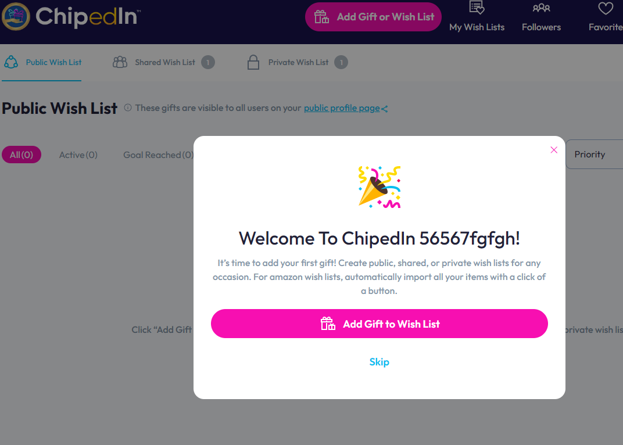Click the share icon after public profile page
The image size is (623, 445).
[384, 109]
